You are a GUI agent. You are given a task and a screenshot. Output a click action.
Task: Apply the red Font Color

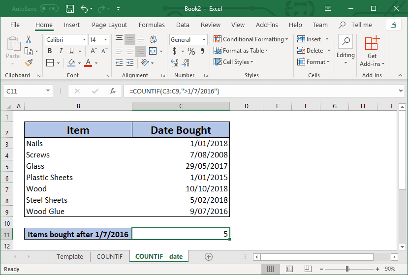click(88, 62)
